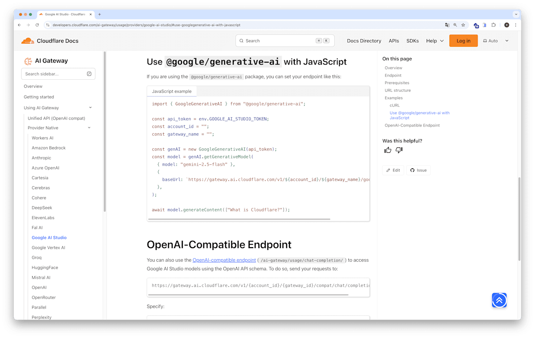Open Chrome three-dot menu
Image resolution: width=535 pixels, height=338 pixels.
pos(515,25)
